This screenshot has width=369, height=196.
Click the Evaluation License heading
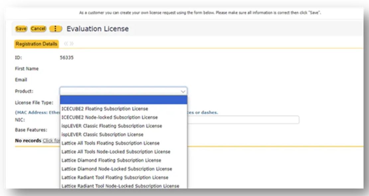[98, 29]
